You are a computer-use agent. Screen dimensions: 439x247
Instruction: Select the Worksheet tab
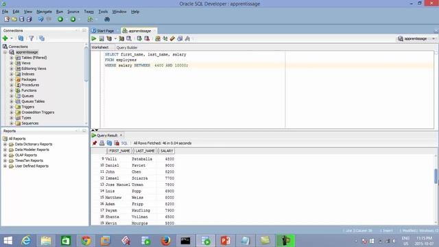point(100,47)
